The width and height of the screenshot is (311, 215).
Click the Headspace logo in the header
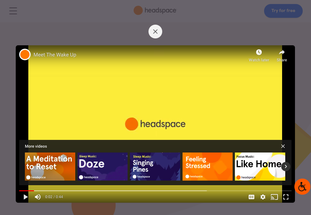coord(155,10)
